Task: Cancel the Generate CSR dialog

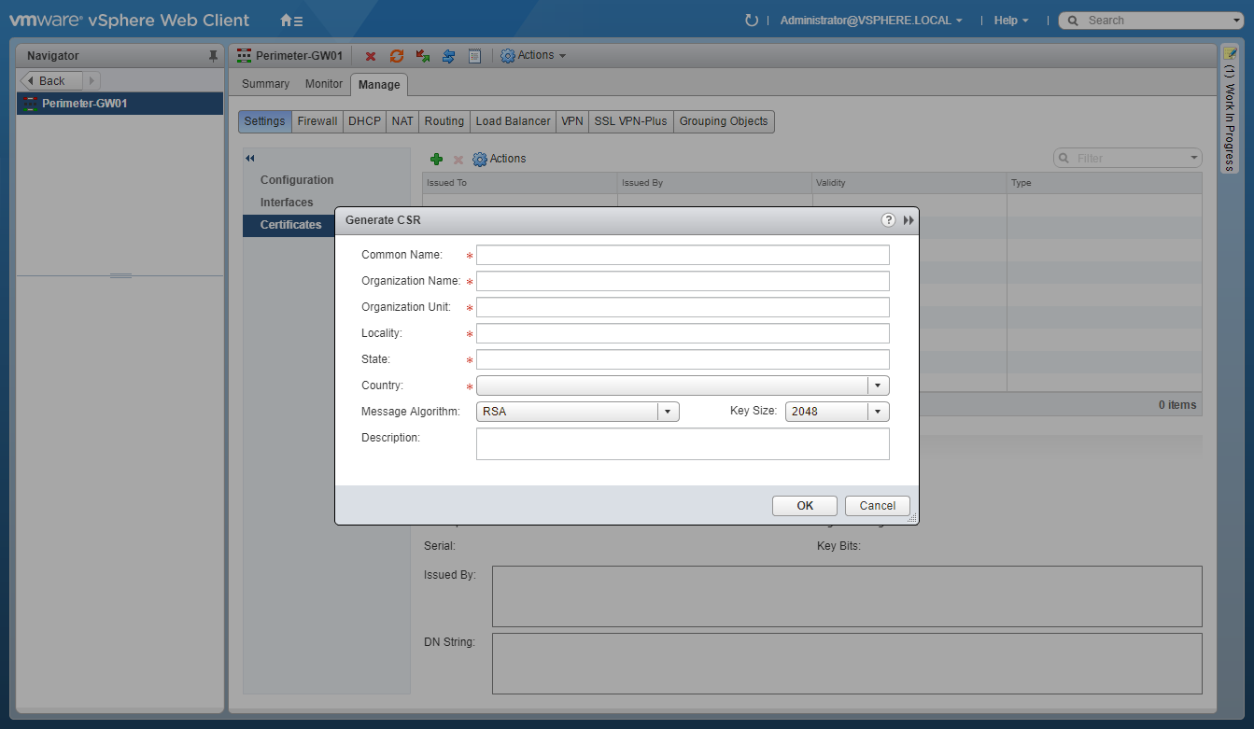Action: [877, 506]
